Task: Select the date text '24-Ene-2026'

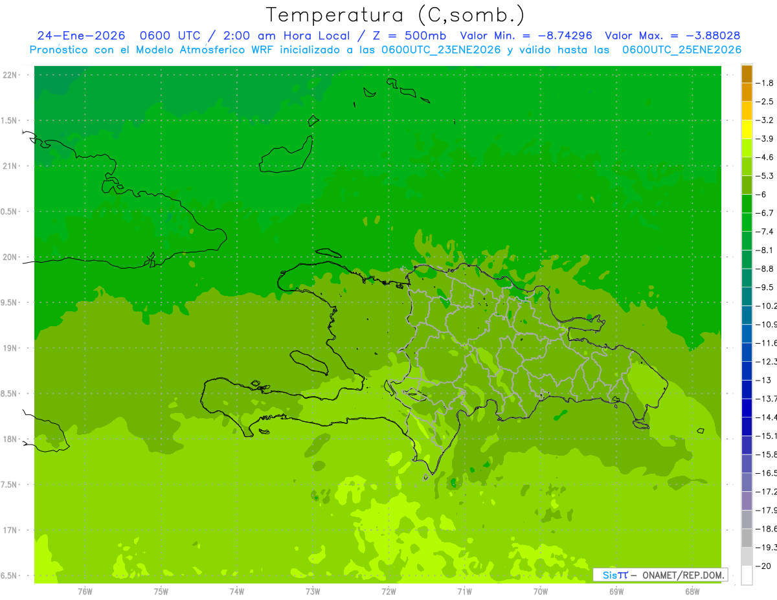Action: click(81, 36)
